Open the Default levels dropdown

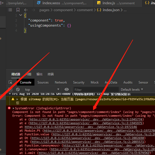132,90
